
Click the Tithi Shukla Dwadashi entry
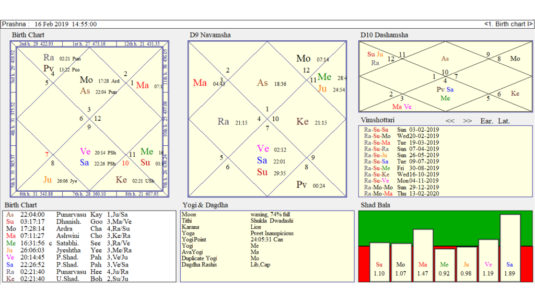point(237,221)
